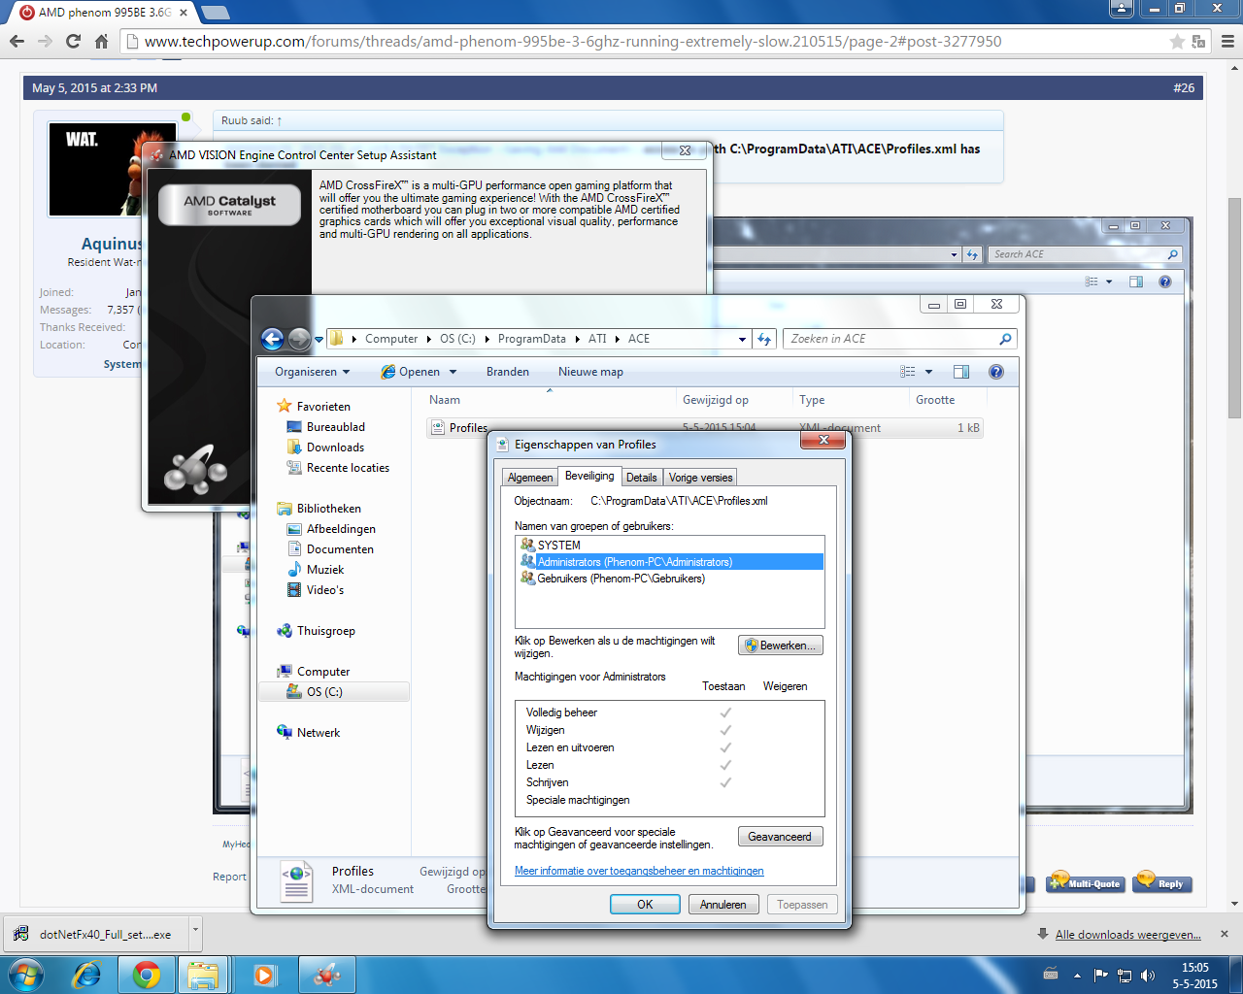Click the forum Multi-Quote button

click(x=1086, y=882)
